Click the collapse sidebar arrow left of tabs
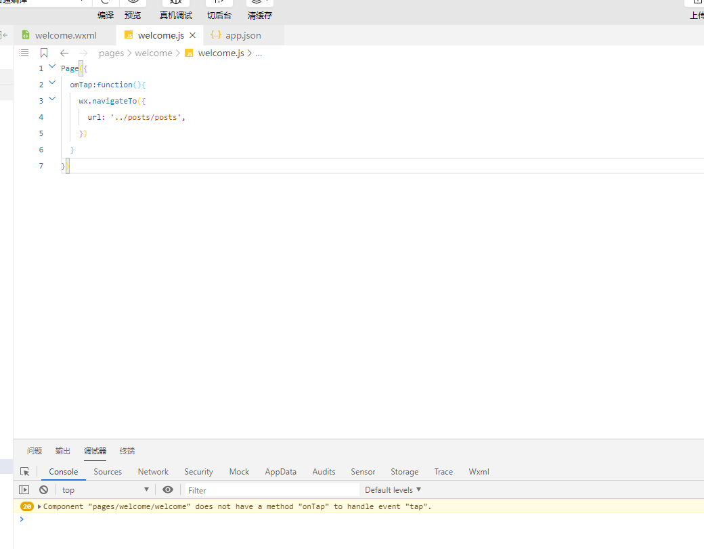The image size is (704, 549). click(x=5, y=35)
